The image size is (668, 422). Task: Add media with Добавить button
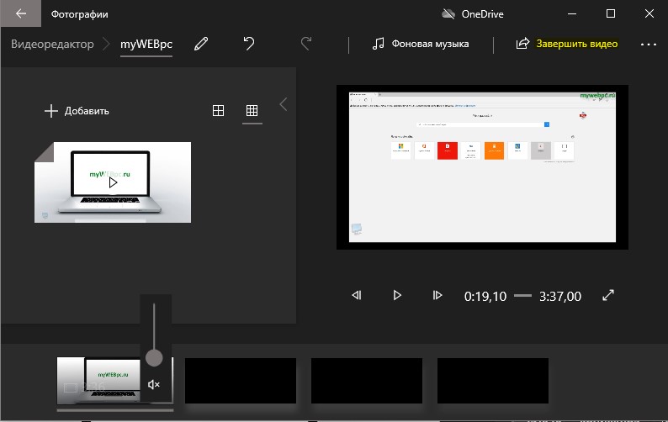[77, 111]
